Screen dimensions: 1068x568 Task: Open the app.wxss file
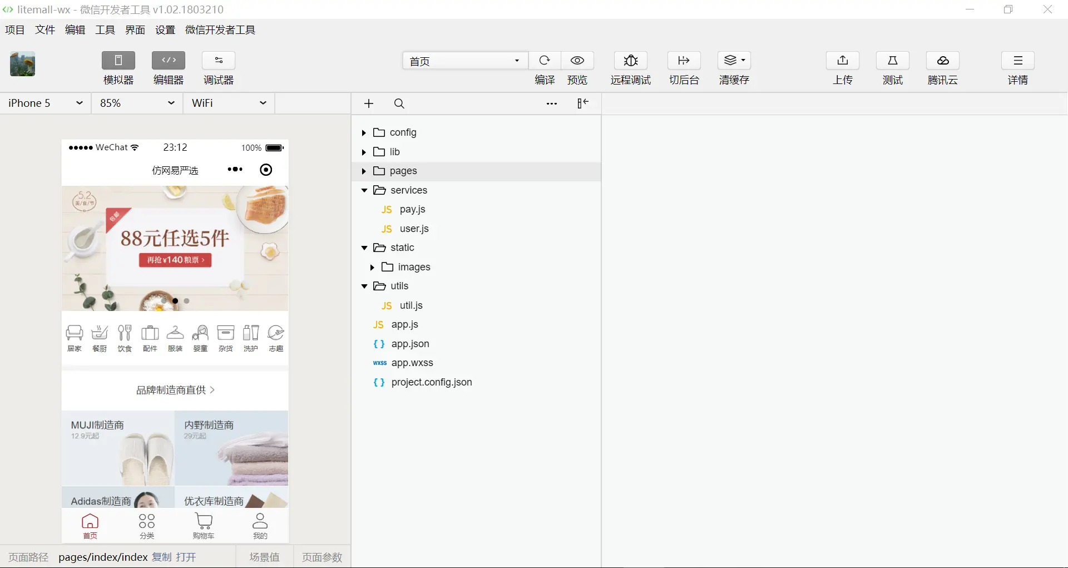(x=477, y=363)
